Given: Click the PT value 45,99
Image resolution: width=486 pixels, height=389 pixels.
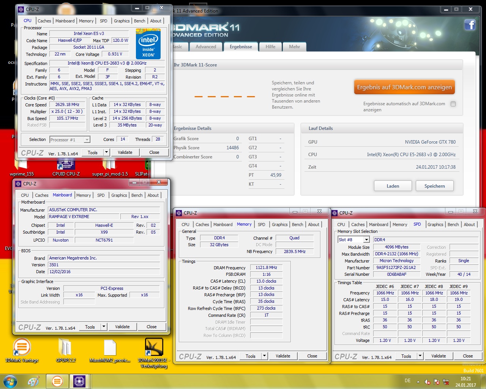Looking at the screenshot, I should click(x=276, y=175).
